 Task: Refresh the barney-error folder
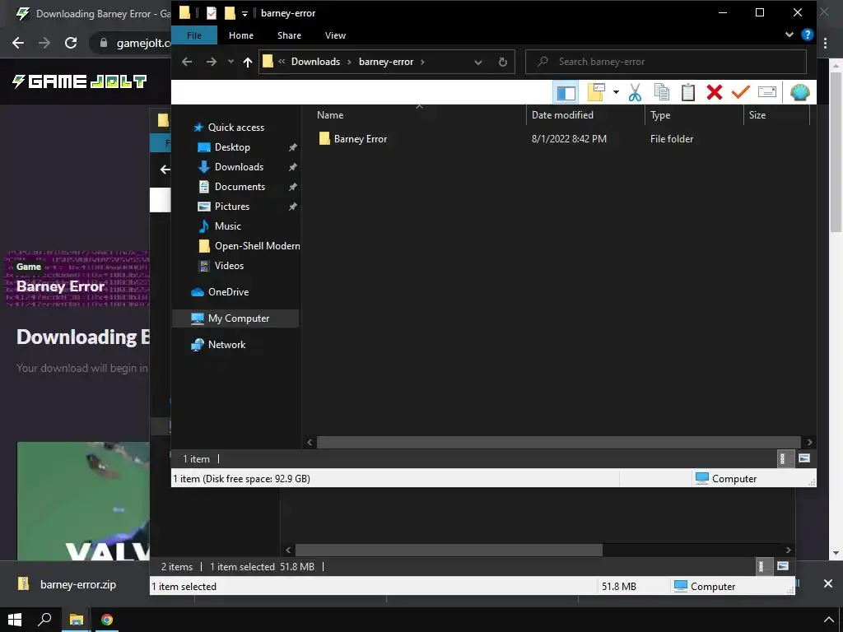click(503, 62)
